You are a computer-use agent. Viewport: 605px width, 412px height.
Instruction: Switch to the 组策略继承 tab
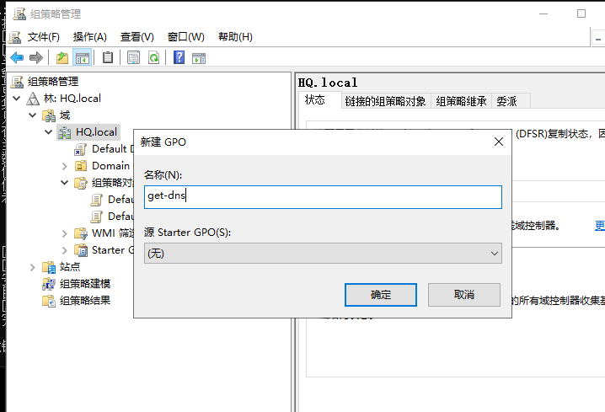point(461,101)
